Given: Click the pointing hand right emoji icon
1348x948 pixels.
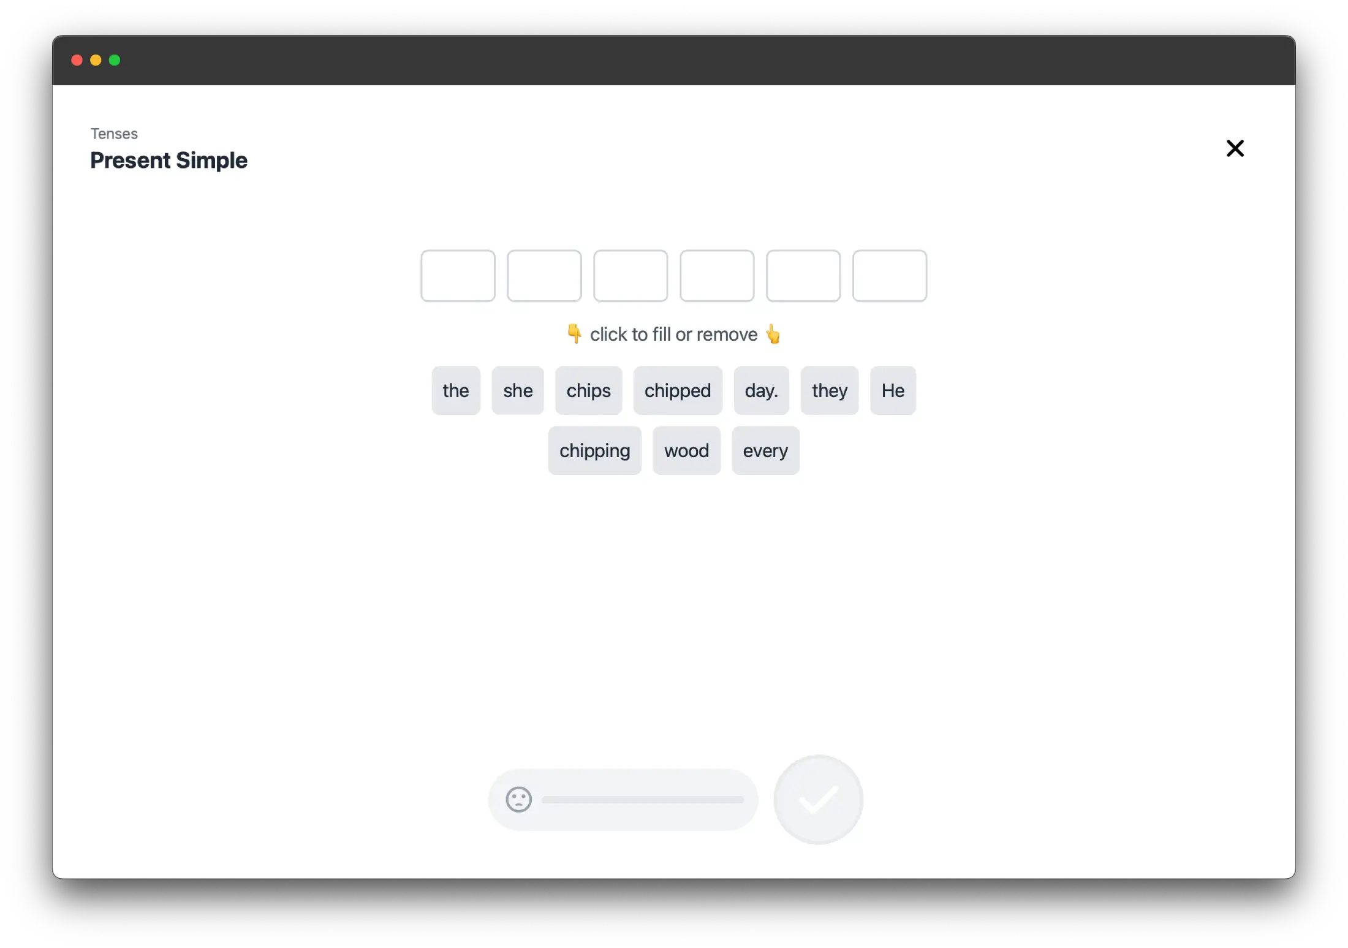Looking at the screenshot, I should coord(773,333).
